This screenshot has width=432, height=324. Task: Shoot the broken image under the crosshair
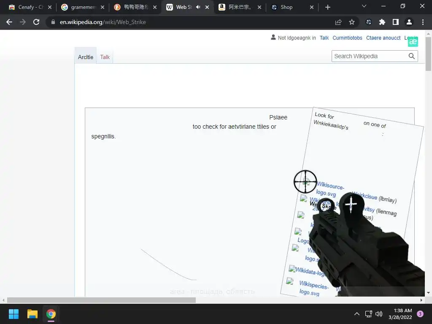306,181
